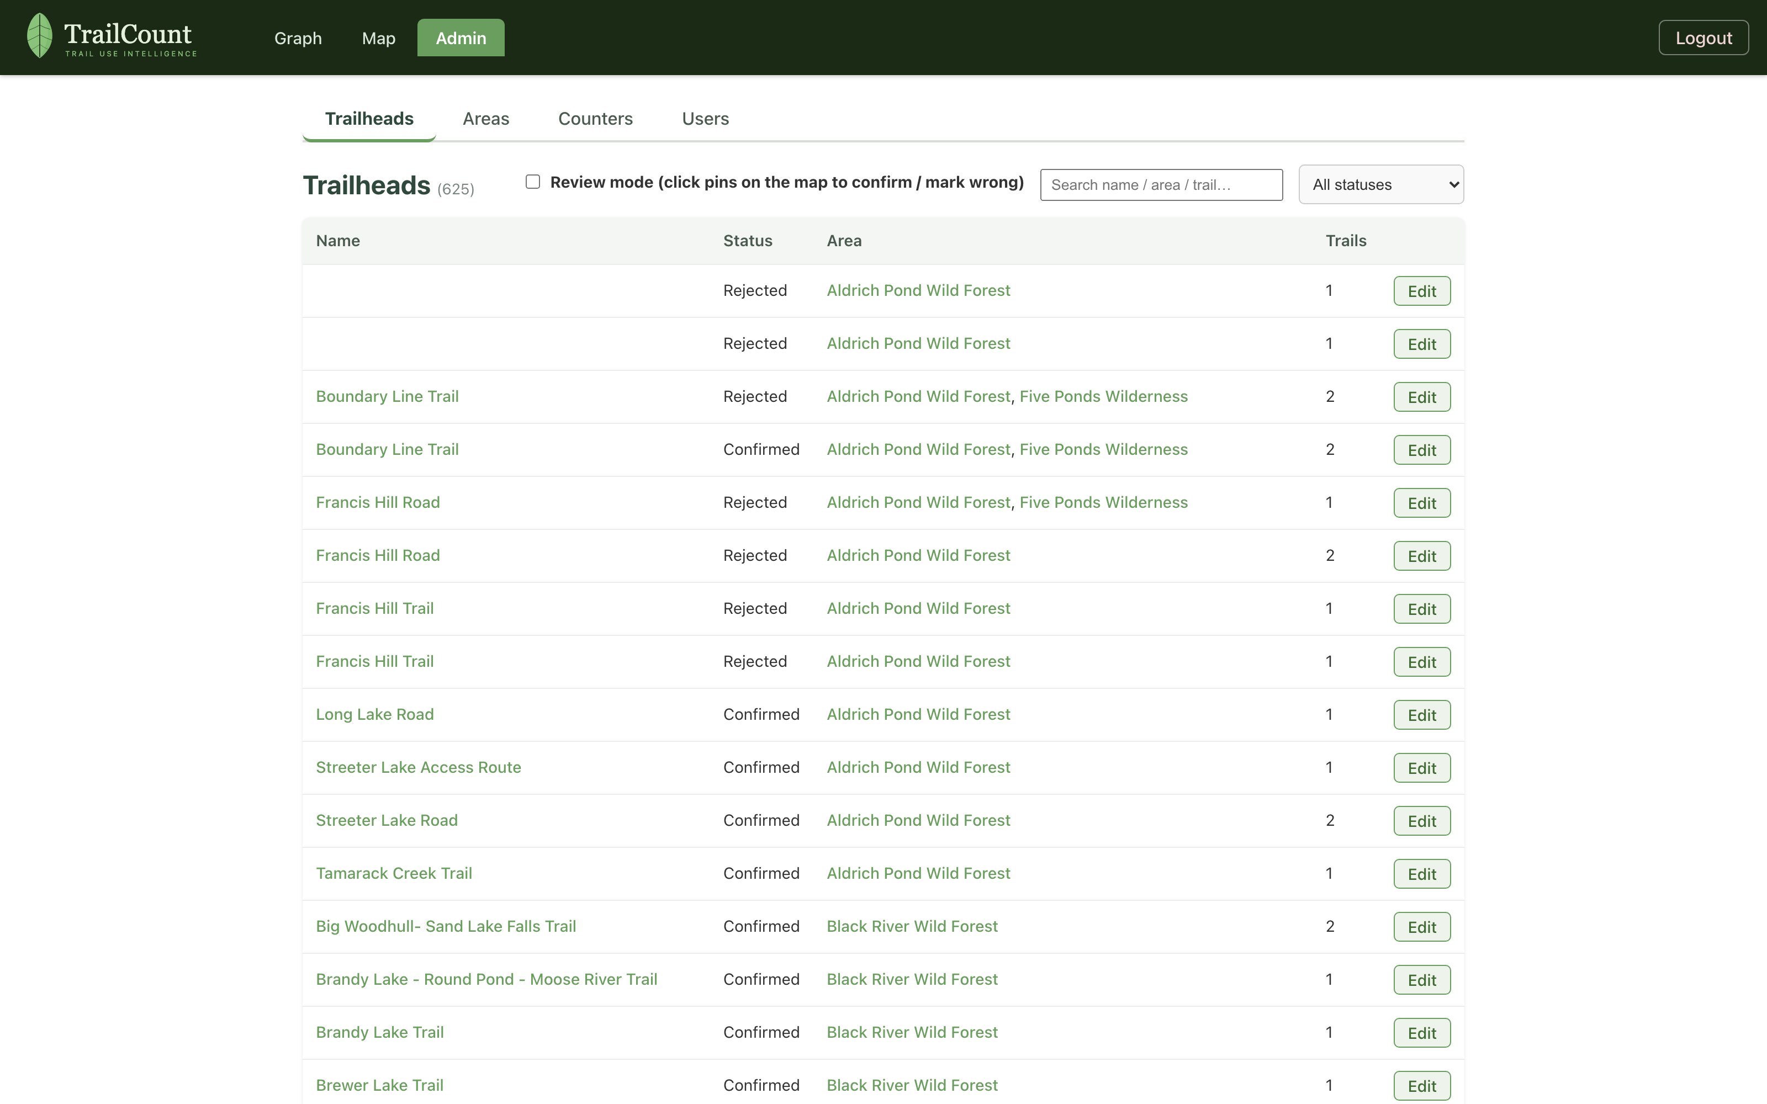Open Aldrich Pond Wild Forest in Long Lake Road row
Screen dimensions: 1767x1104
(x=918, y=714)
